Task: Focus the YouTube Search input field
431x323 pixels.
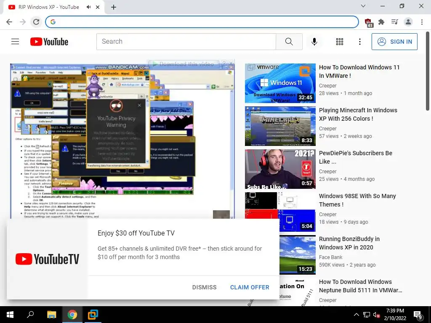Action: point(186,42)
